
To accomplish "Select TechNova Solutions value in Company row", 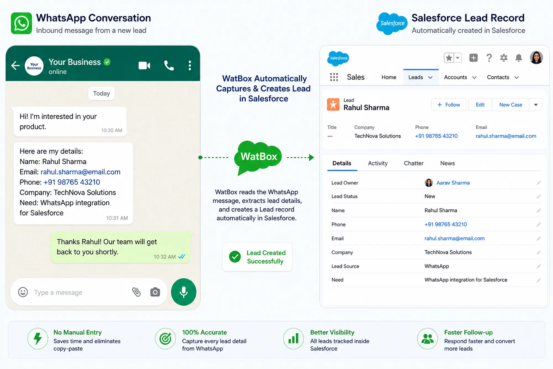I will pyautogui.click(x=448, y=252).
